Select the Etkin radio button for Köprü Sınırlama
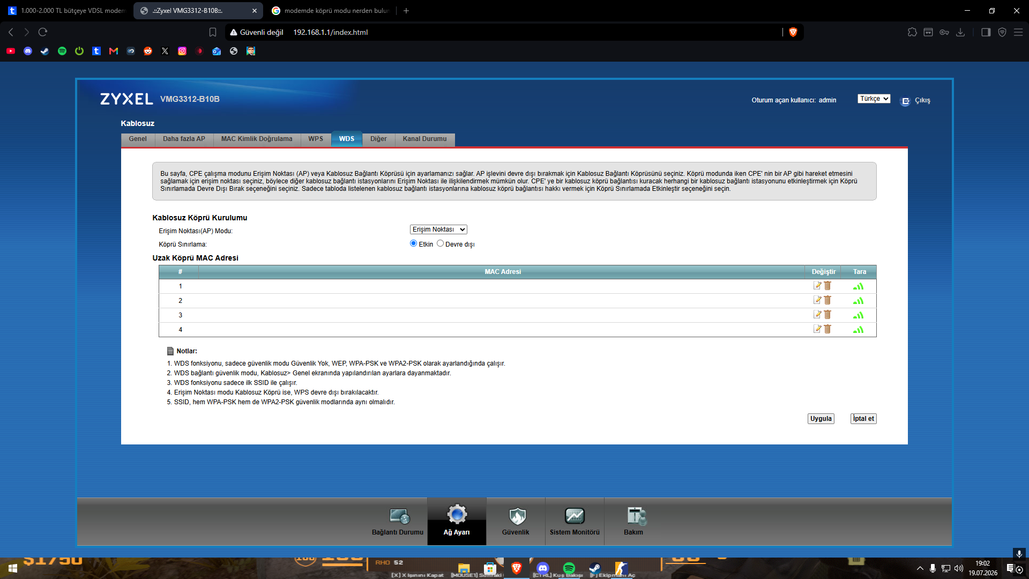The image size is (1029, 579). tap(413, 243)
